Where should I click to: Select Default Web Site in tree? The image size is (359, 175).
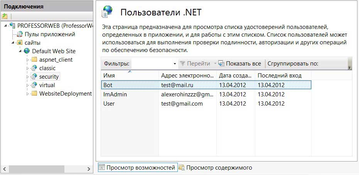pos(54,51)
